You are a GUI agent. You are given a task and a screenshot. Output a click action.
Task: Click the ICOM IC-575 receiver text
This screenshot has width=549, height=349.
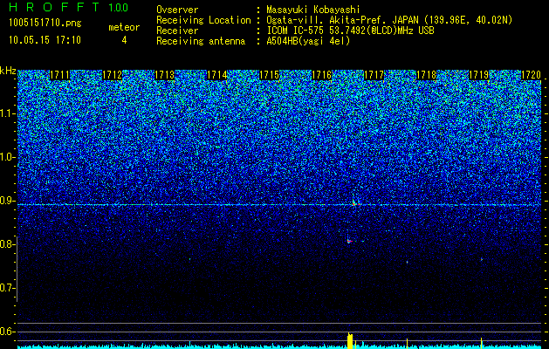click(x=350, y=31)
